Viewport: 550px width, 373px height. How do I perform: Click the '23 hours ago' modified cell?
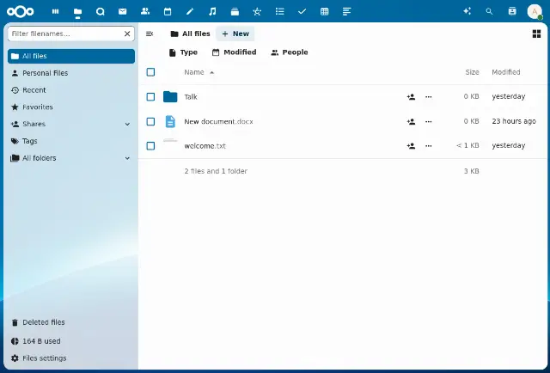tap(514, 121)
